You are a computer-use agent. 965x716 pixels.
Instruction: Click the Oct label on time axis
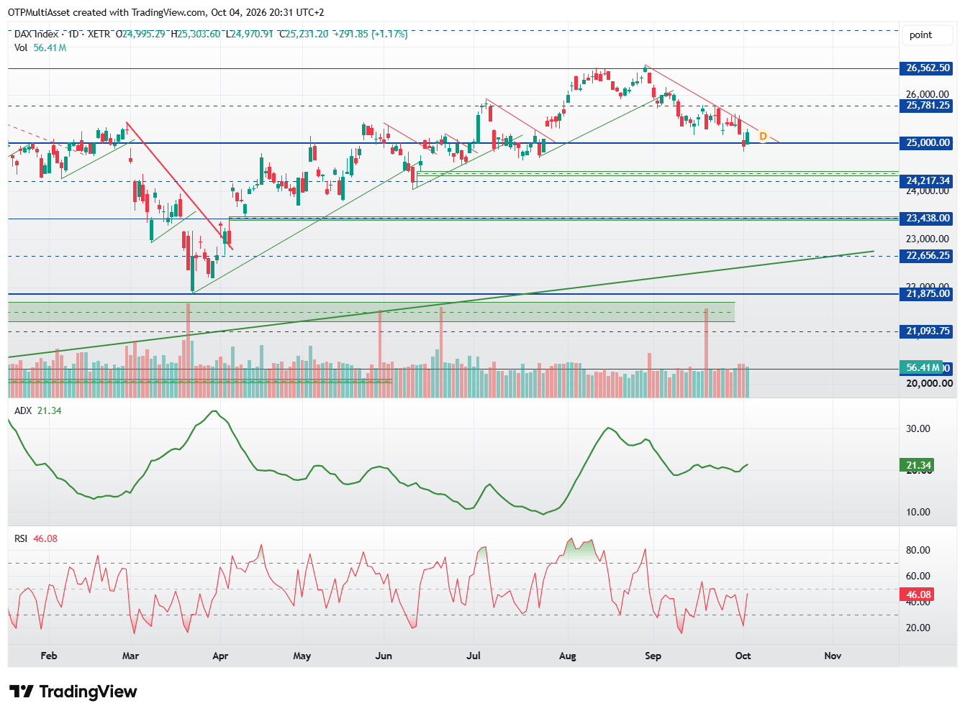point(743,656)
